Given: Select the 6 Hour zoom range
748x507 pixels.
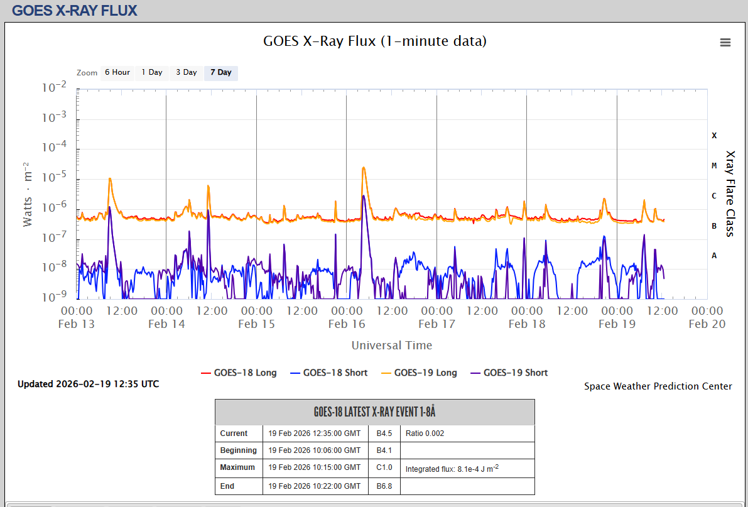Looking at the screenshot, I should pyautogui.click(x=117, y=73).
